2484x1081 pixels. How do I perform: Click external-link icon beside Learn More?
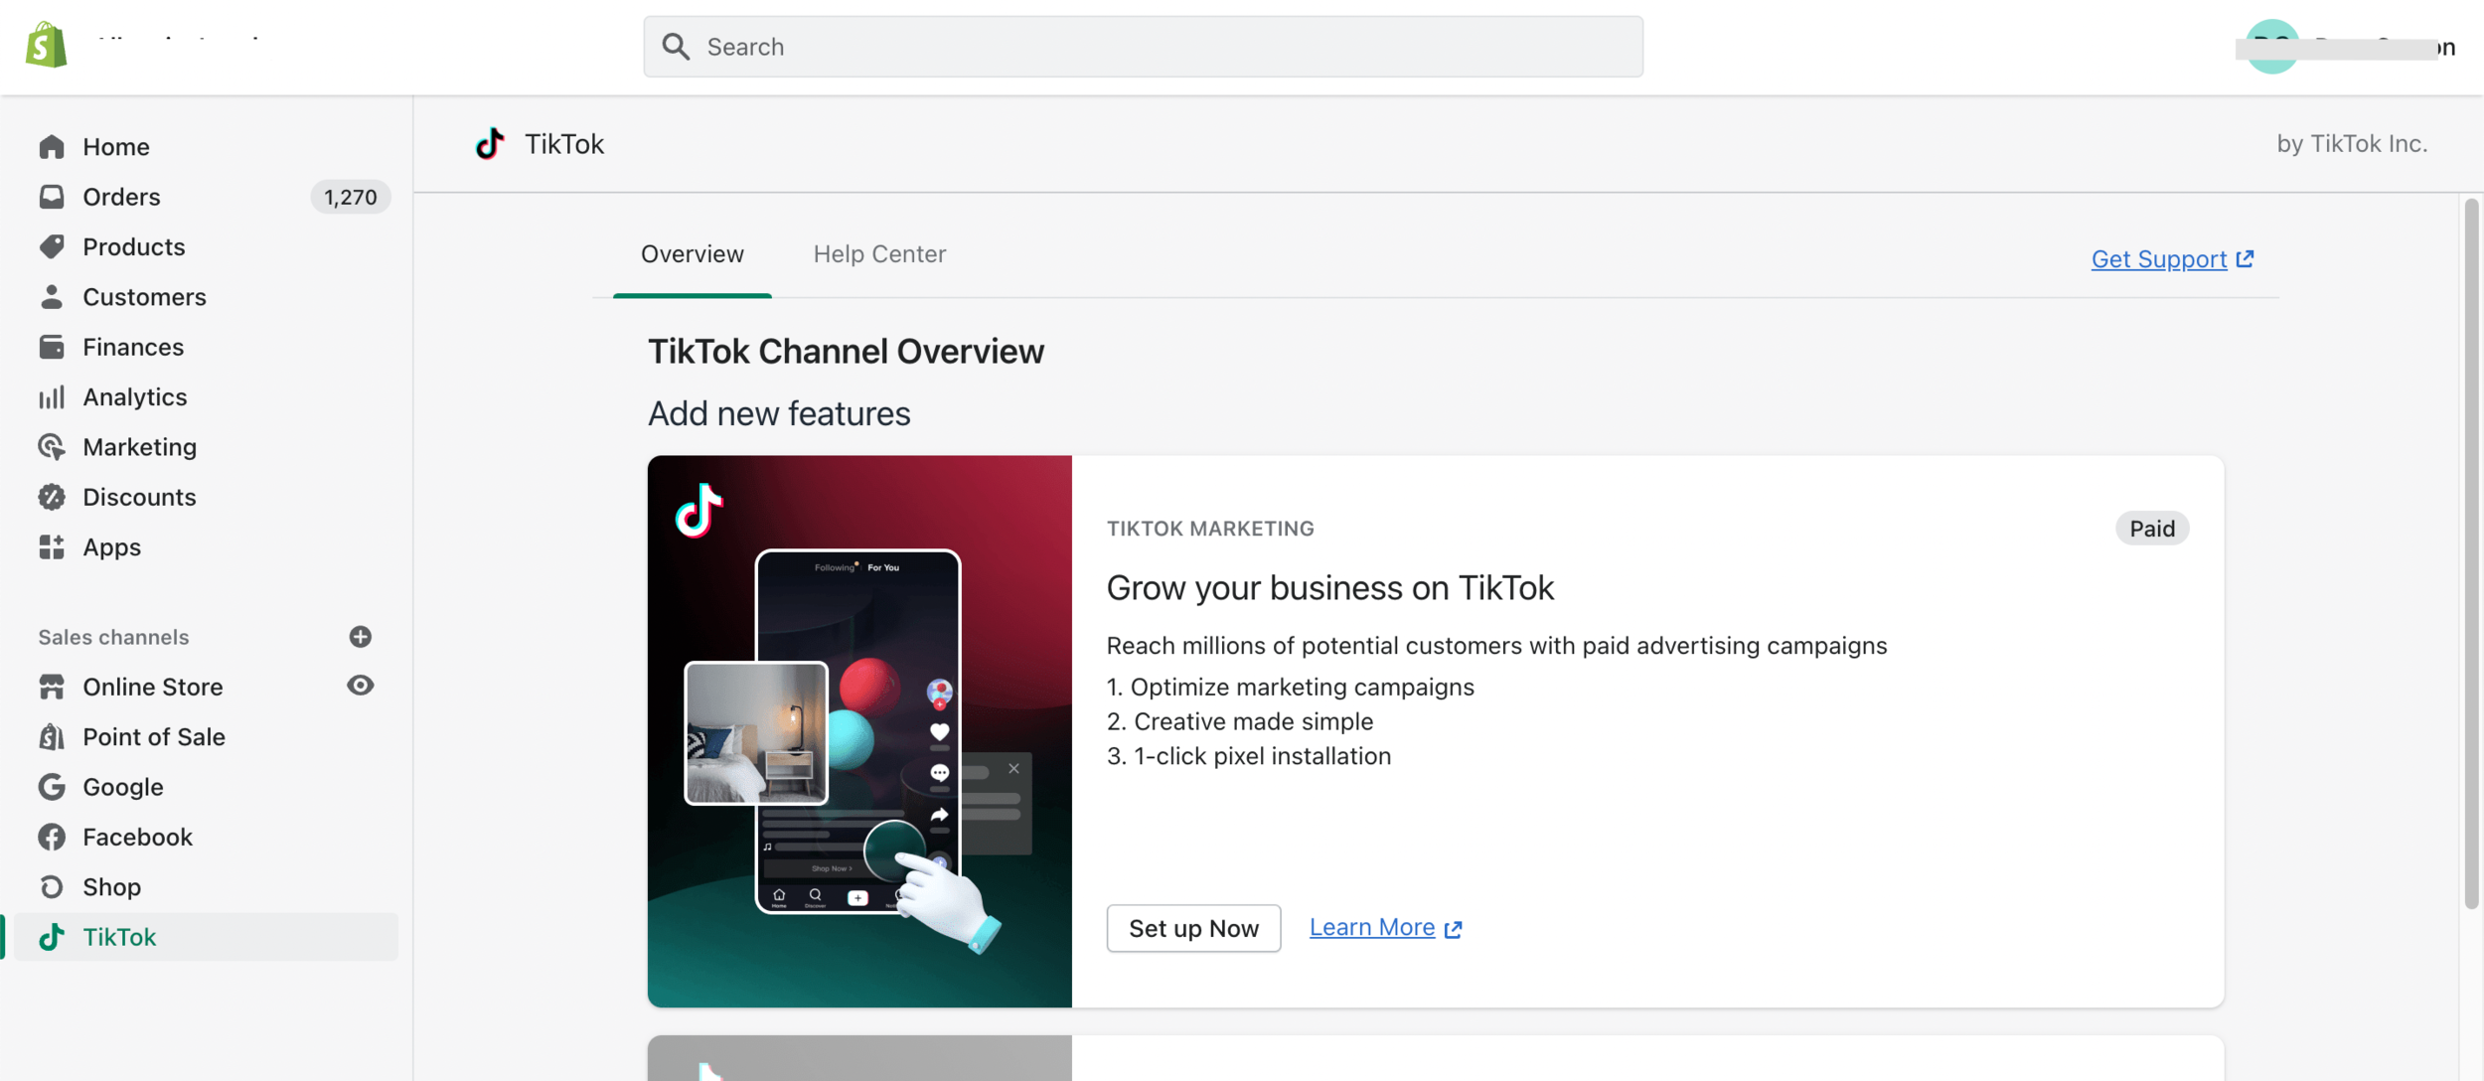[1454, 929]
